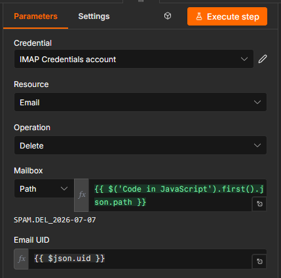Viewport: 281px width, 278px height.
Task: Open the Settings tab
Action: (x=94, y=16)
